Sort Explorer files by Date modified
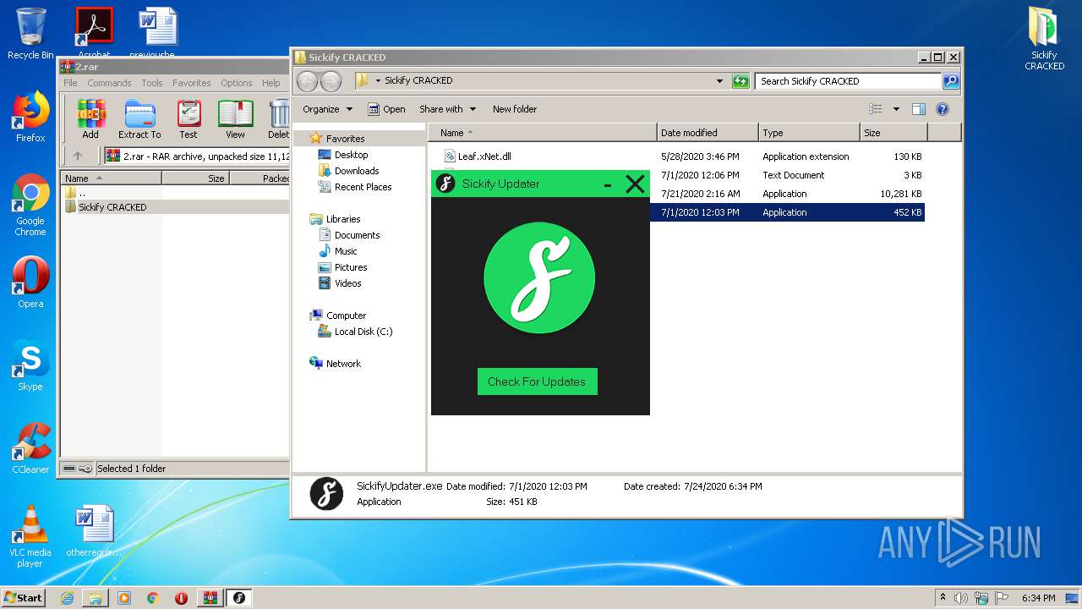The width and height of the screenshot is (1082, 609). click(708, 133)
